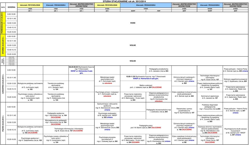The image size is (249, 145).
Task: Select "10.00-11.30 Wychowanie fizyczne" cell
Action: pyautogui.click(x=146, y=78)
